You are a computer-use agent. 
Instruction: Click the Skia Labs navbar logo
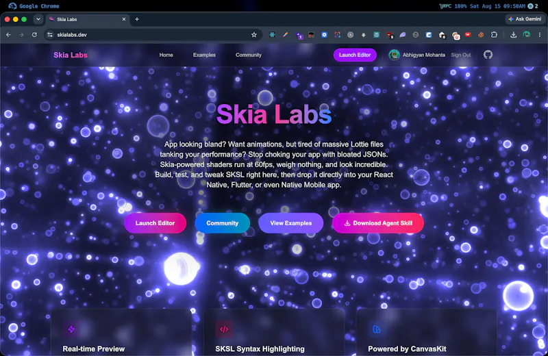pyautogui.click(x=71, y=55)
